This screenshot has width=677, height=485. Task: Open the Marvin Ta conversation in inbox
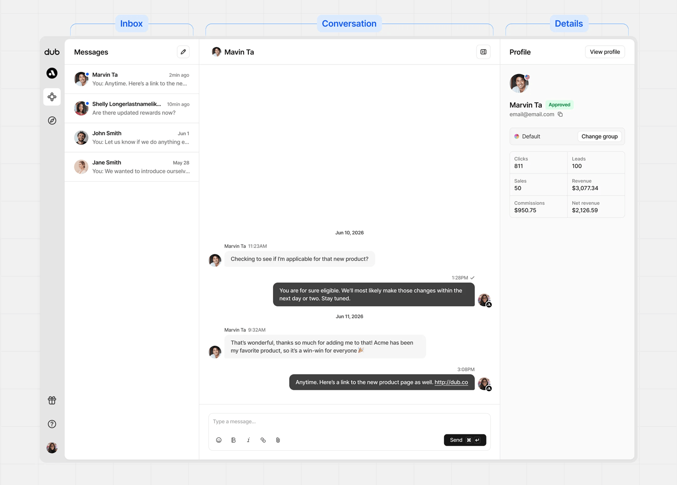[x=132, y=79]
